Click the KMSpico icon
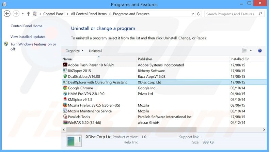Image resolution: width=269 pixels, height=152 pixels. 65,99
